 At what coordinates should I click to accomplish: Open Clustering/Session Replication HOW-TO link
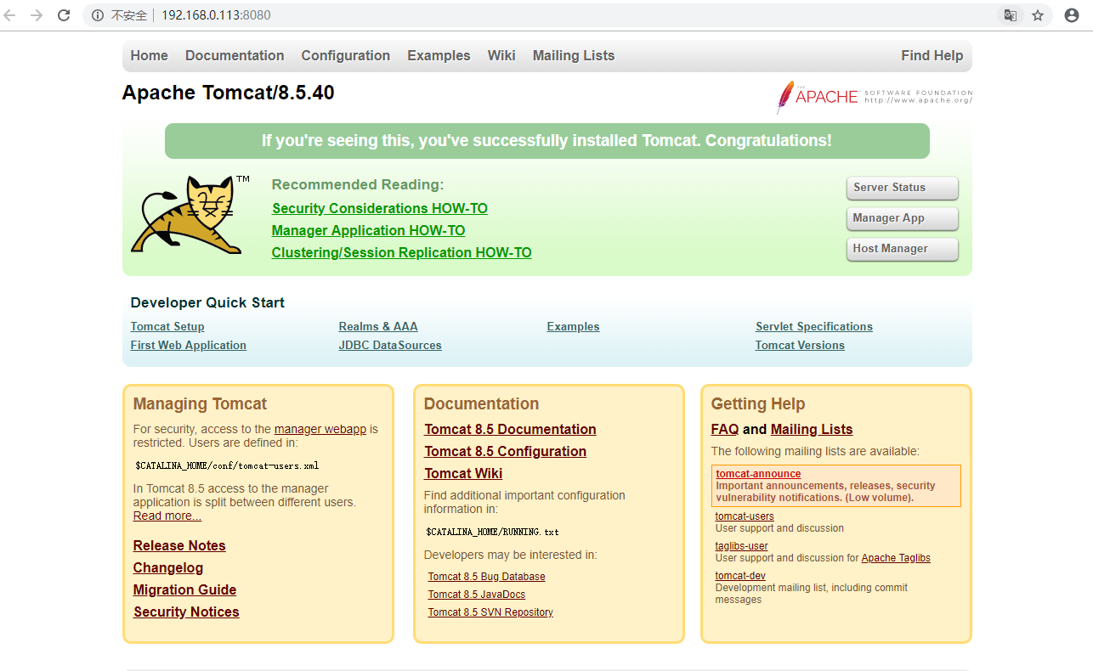click(401, 253)
